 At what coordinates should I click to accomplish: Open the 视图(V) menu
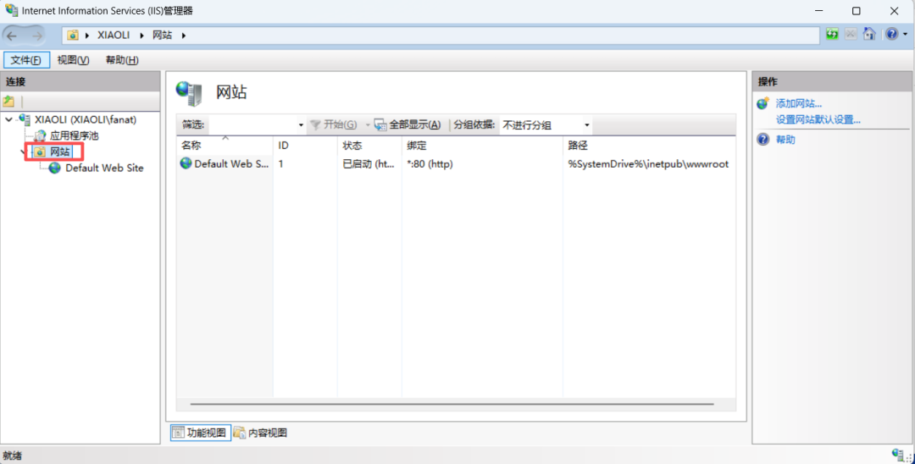tap(74, 60)
